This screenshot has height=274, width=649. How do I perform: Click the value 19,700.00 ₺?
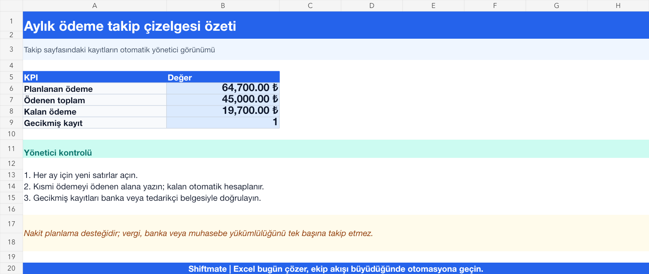tap(223, 111)
